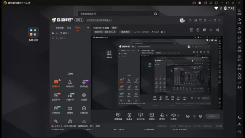Toggle lock icon on 窗口 1 source
This screenshot has width=245, height=138.
click(57, 33)
